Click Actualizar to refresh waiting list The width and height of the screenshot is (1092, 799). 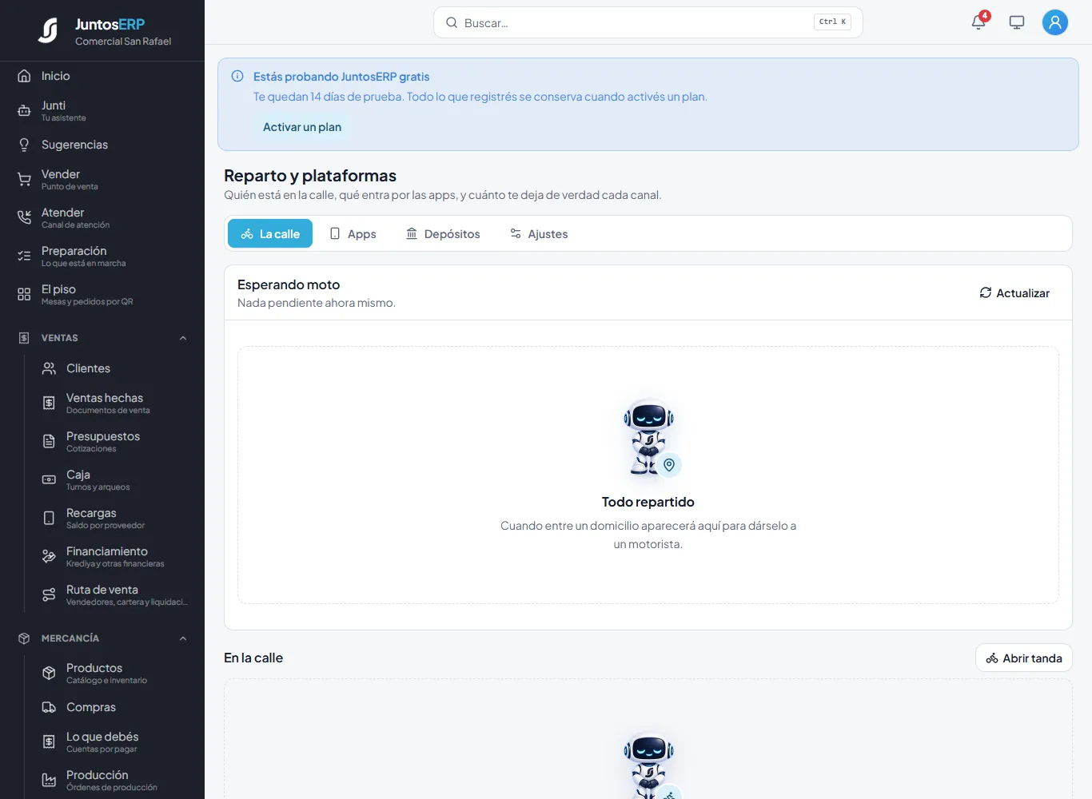tap(1014, 293)
